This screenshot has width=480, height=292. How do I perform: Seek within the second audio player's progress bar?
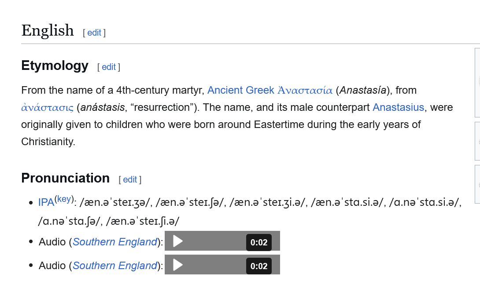(214, 265)
